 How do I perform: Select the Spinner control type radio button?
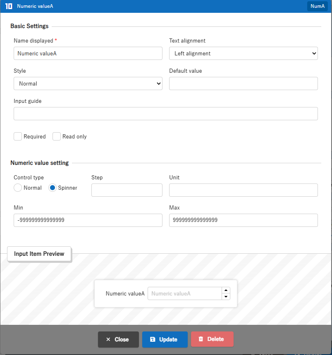(x=53, y=188)
